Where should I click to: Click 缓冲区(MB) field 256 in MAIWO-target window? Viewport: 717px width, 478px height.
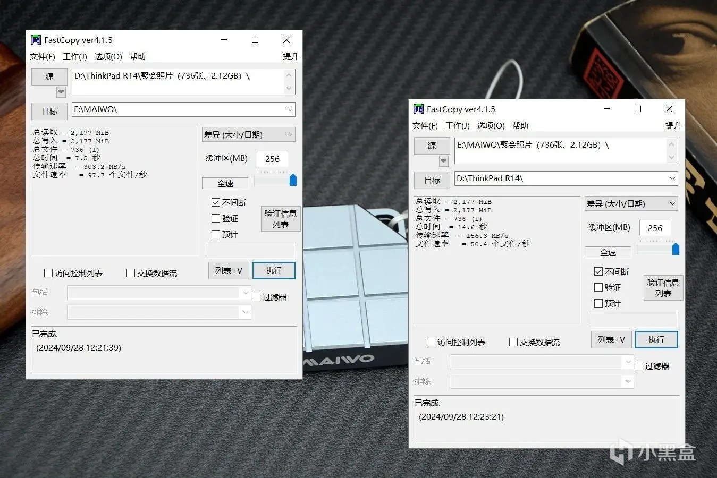(x=272, y=159)
